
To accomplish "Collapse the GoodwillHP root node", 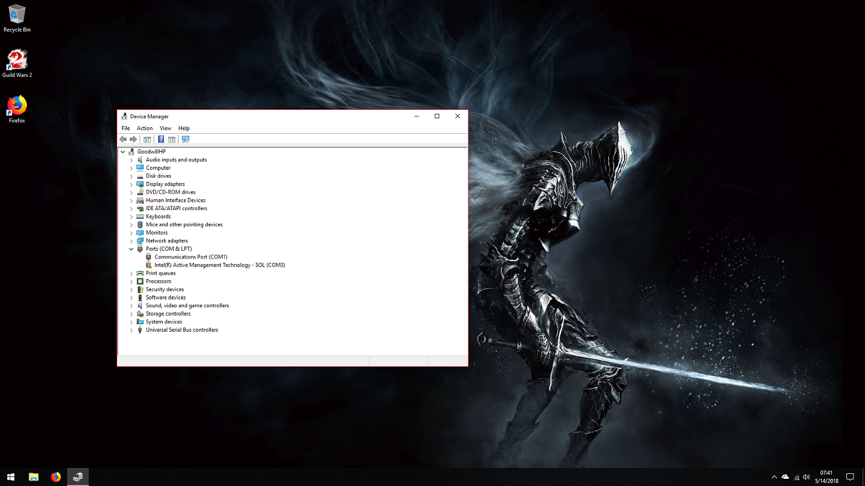I will pyautogui.click(x=123, y=152).
